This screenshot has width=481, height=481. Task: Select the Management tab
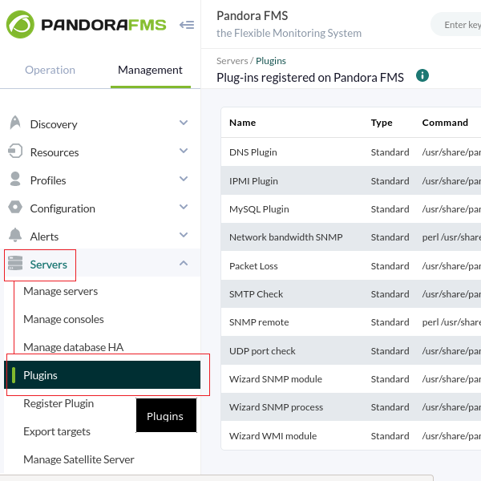pyautogui.click(x=150, y=70)
